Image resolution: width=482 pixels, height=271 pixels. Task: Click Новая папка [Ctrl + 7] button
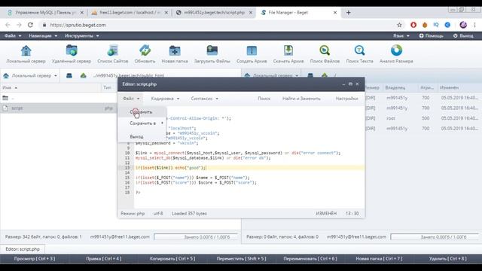click(379, 259)
